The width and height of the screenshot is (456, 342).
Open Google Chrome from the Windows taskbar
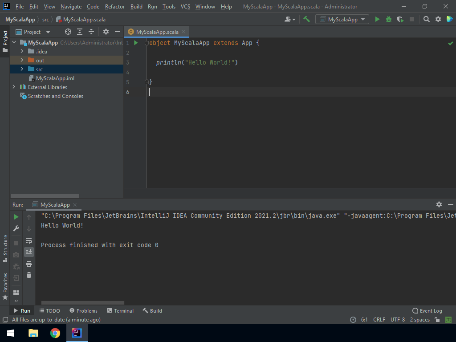coord(55,333)
